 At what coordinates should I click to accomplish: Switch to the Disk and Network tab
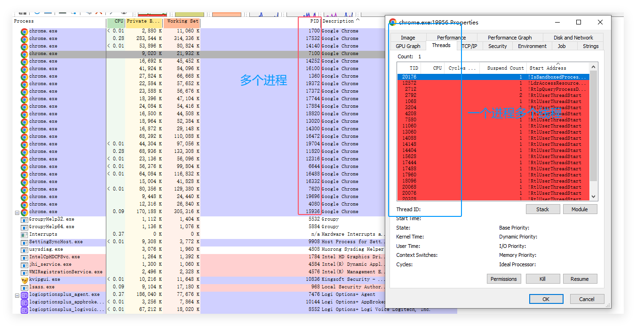(573, 38)
